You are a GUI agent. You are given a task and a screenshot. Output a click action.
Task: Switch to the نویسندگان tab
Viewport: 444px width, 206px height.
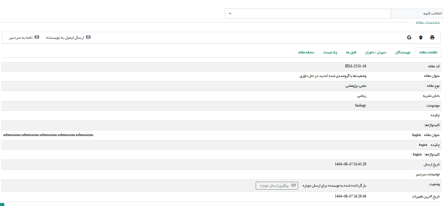(402, 52)
